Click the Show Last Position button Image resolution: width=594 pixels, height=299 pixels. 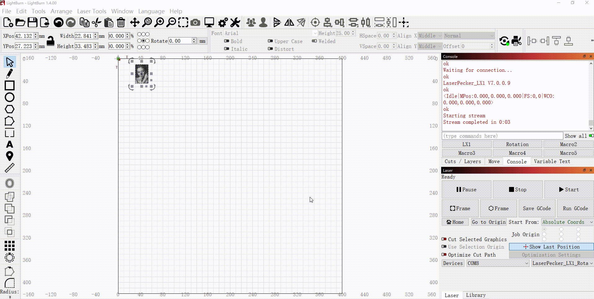tap(552, 247)
